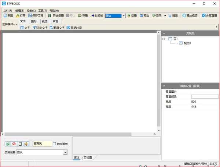
Task: Click the red stop icon in audio panel
Action: [14, 144]
